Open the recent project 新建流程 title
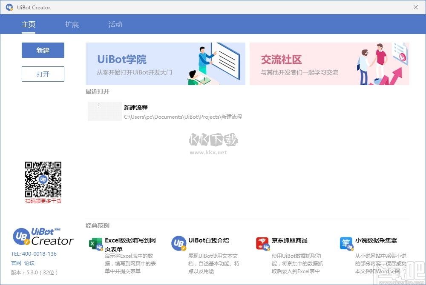 [x=136, y=108]
